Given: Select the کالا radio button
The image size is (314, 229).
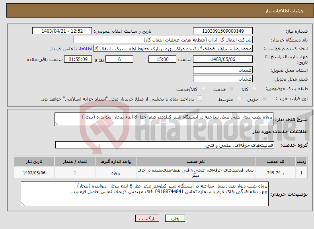Looking at the screenshot, I should pyautogui.click(x=254, y=89).
